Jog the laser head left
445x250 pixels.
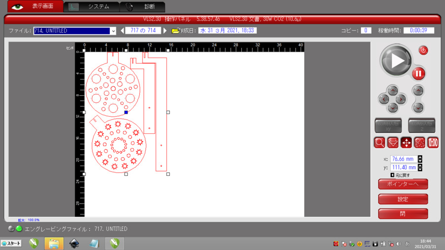(384, 99)
